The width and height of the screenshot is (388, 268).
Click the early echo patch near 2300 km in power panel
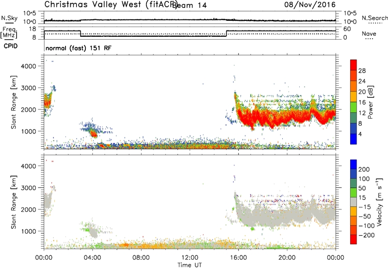click(x=47, y=101)
